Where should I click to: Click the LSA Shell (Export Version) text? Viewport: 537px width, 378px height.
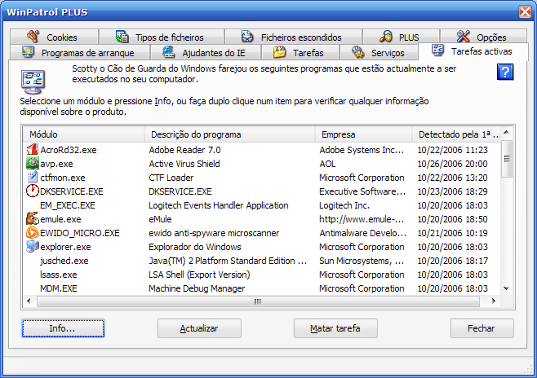(199, 275)
